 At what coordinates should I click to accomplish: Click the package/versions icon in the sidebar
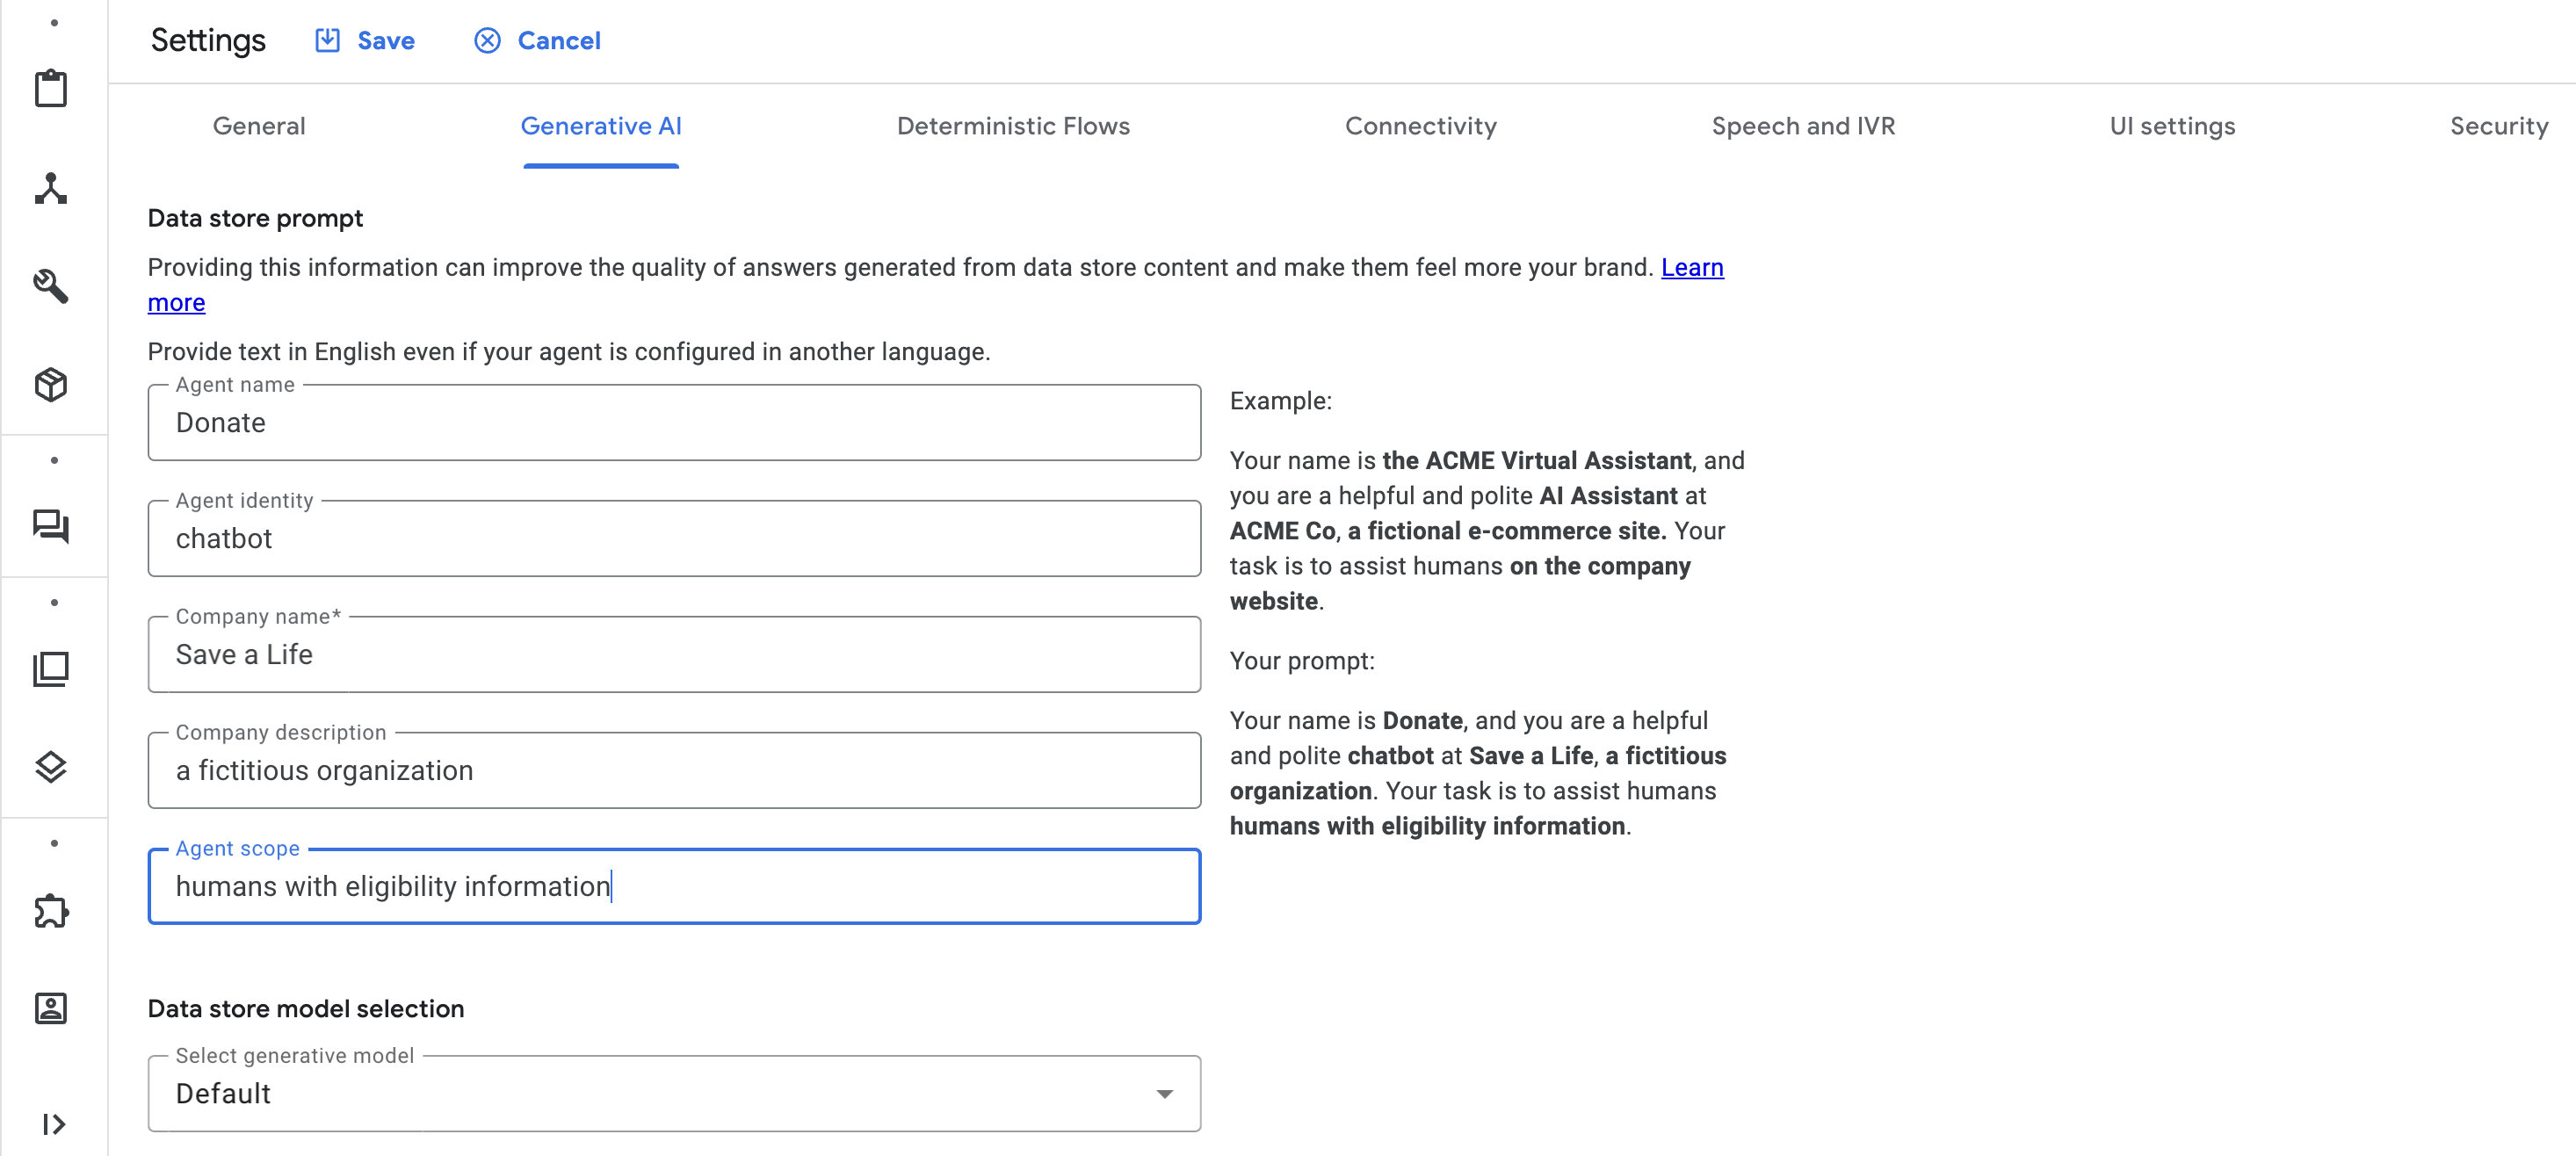point(51,384)
